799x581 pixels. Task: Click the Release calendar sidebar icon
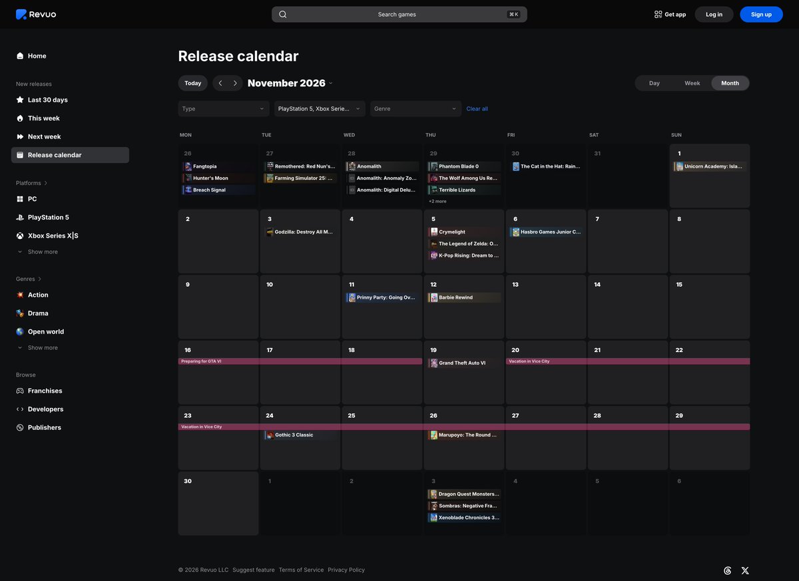click(x=20, y=155)
